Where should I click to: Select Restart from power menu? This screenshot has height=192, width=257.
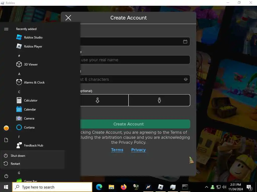[32, 163]
